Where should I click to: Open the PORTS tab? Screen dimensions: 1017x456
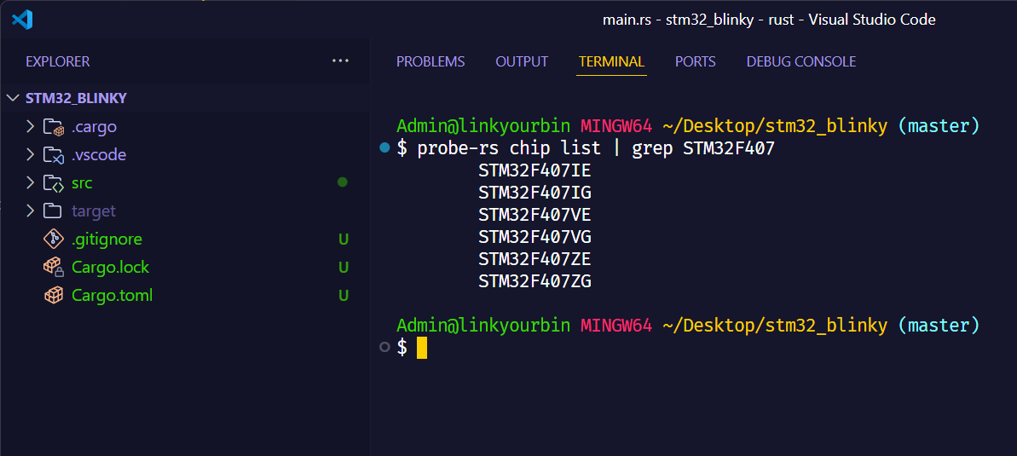pyautogui.click(x=695, y=61)
